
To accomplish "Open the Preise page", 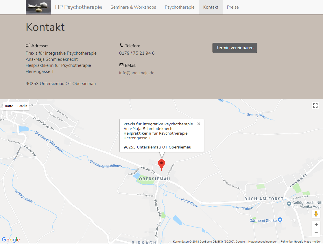I will tap(233, 7).
